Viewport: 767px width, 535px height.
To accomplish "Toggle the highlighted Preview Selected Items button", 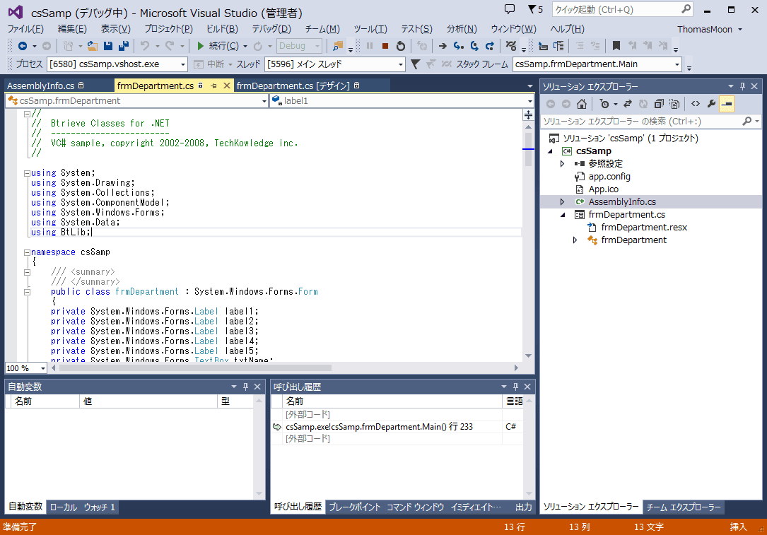I will pyautogui.click(x=727, y=104).
